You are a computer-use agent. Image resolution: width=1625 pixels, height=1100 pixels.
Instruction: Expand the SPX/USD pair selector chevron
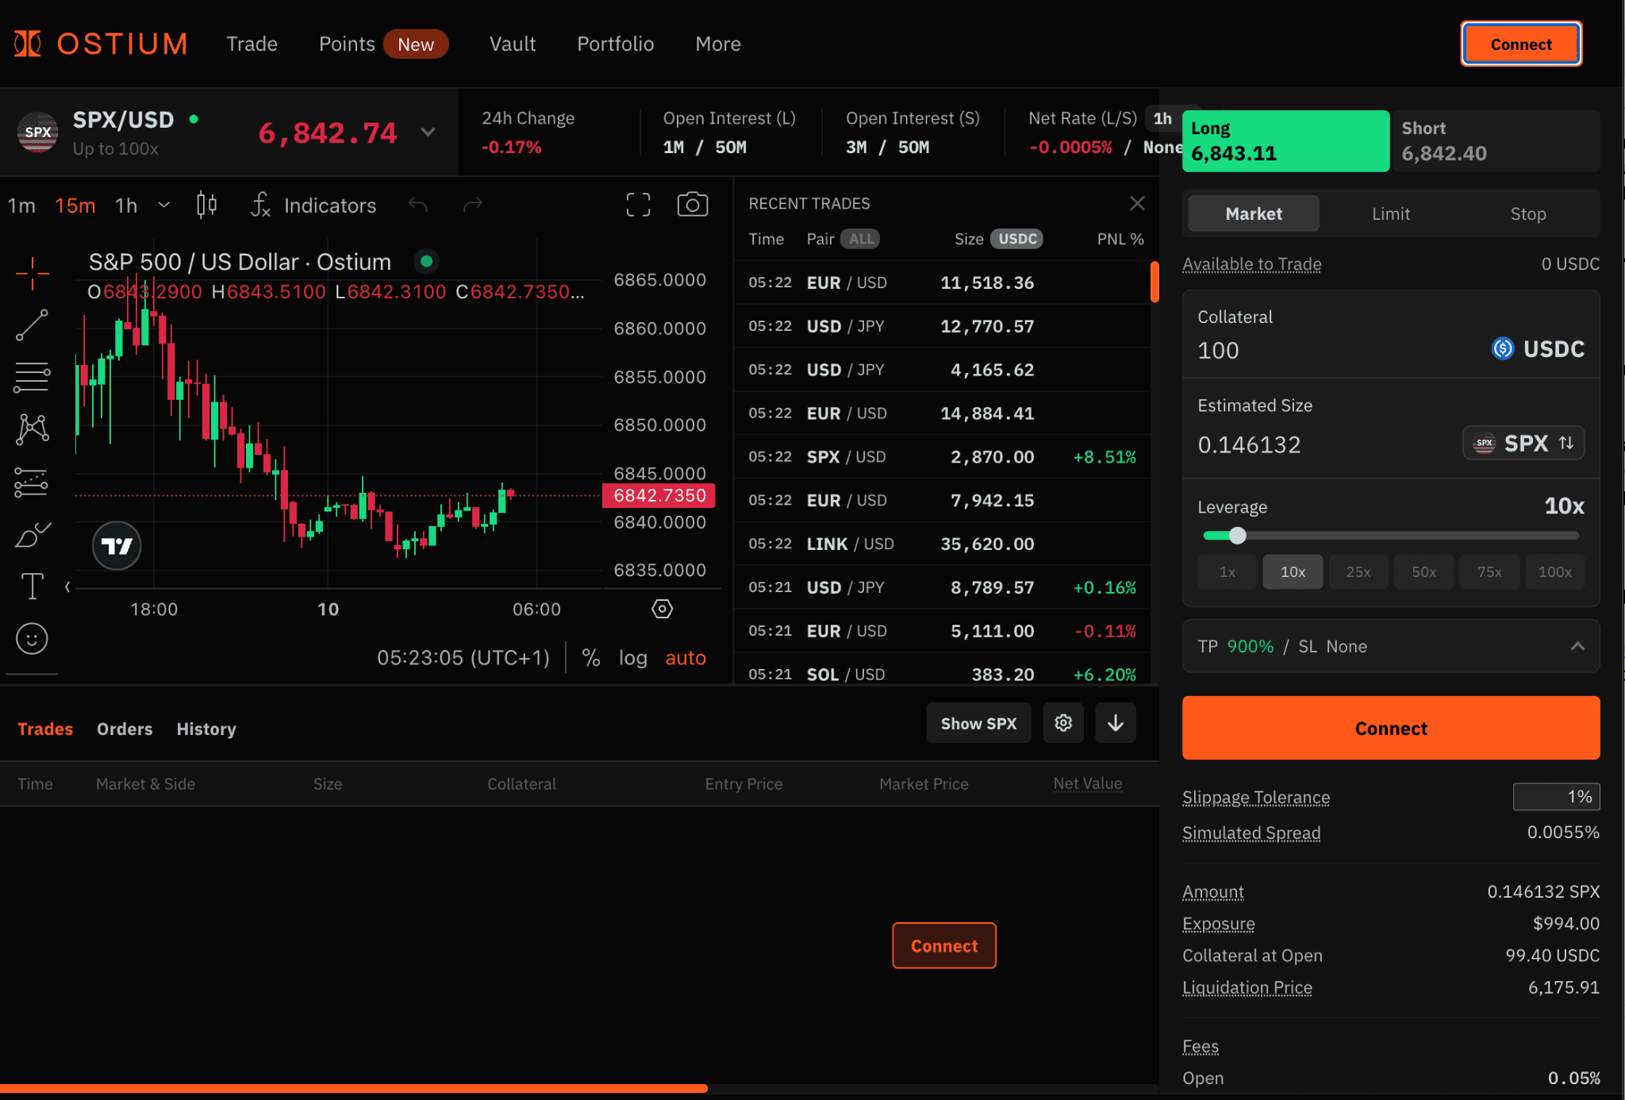click(428, 132)
